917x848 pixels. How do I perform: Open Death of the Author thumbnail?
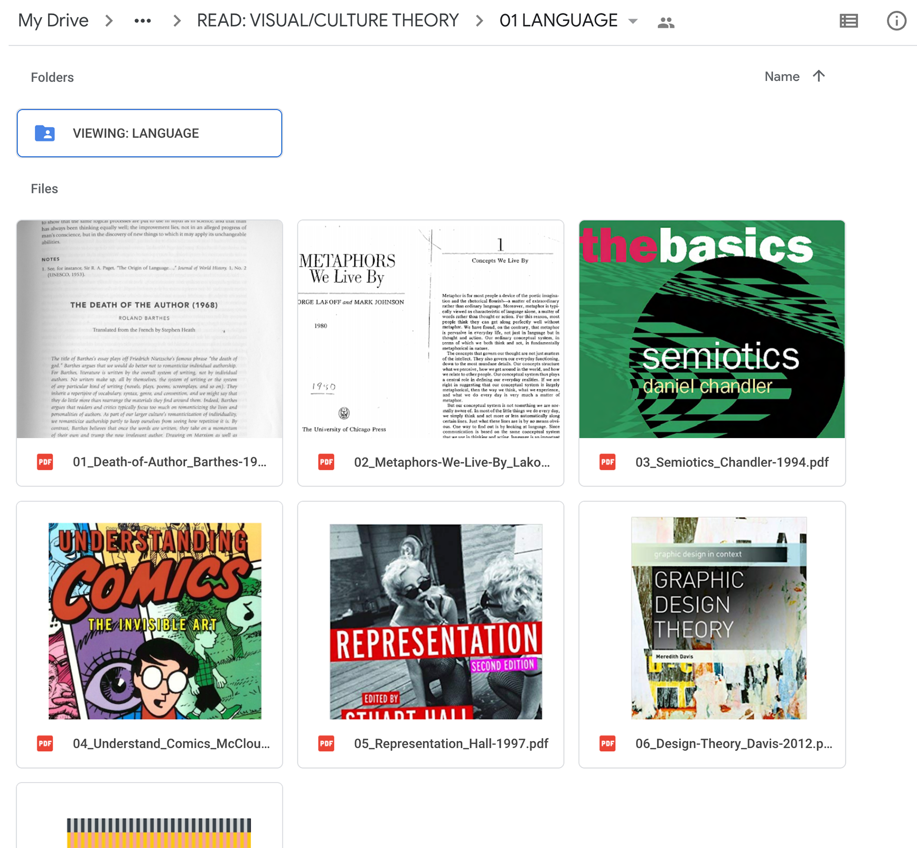pyautogui.click(x=149, y=329)
